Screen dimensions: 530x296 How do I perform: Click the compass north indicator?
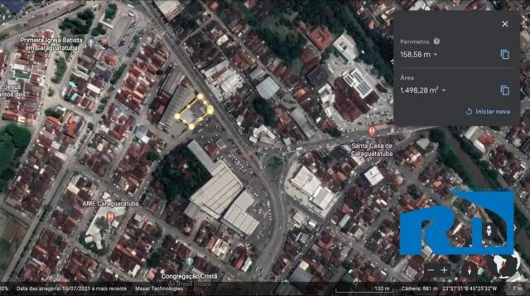click(469, 270)
